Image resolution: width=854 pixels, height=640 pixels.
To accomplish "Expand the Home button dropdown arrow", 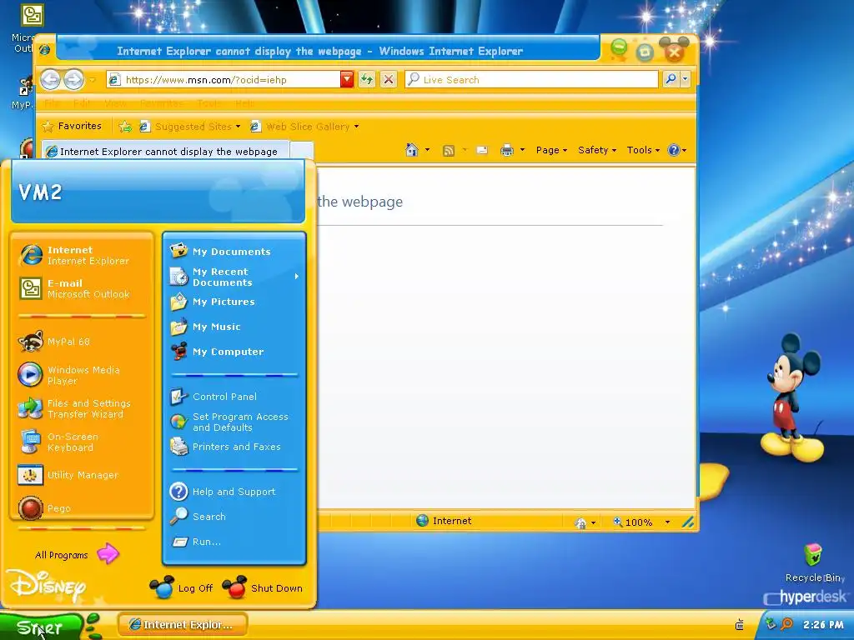I will click(427, 150).
